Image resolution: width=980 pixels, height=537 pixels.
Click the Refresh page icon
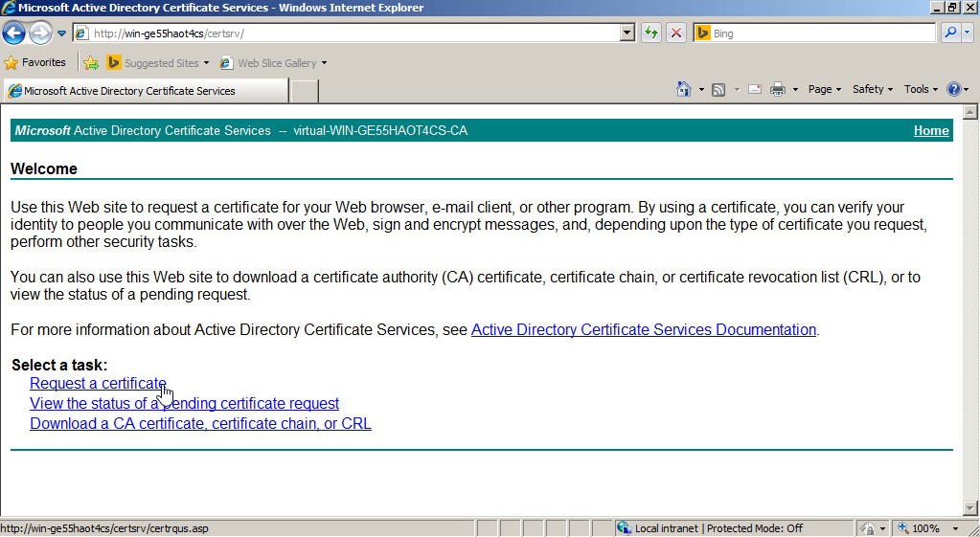pos(651,34)
